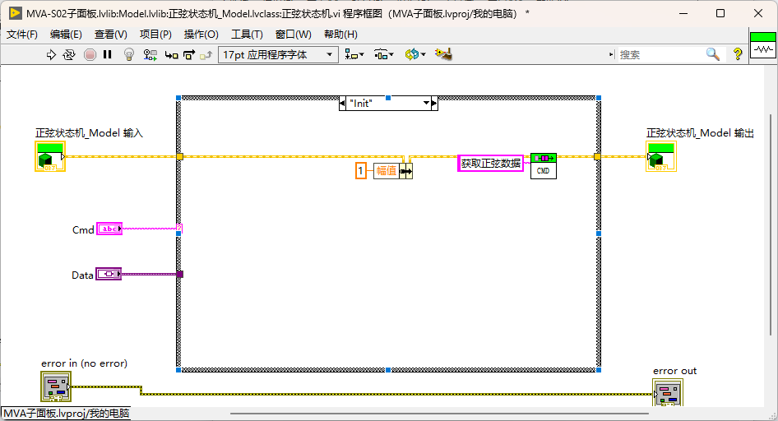Click the error in (no error) label

tap(85, 363)
